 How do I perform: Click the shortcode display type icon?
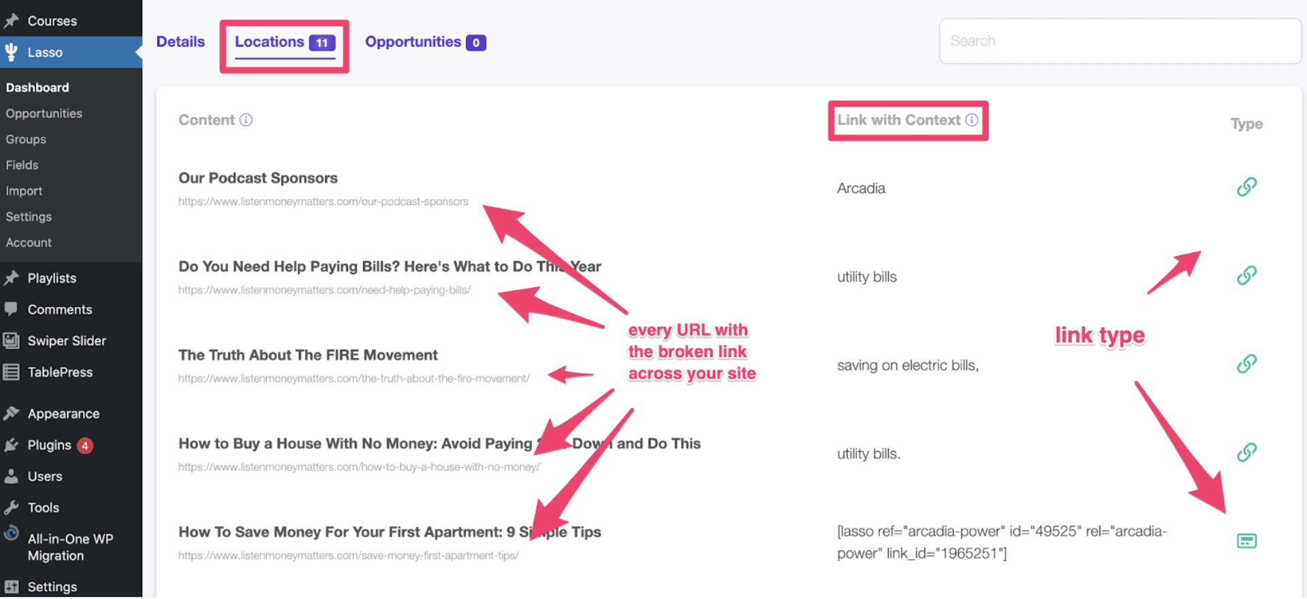(1246, 541)
